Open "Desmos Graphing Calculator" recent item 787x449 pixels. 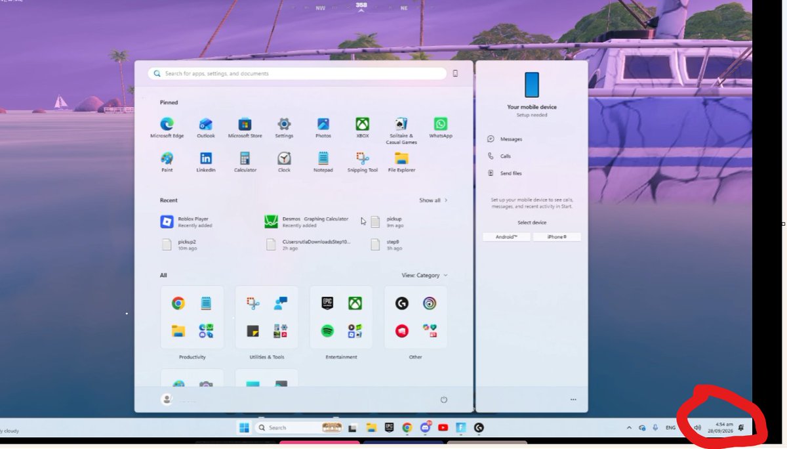[307, 222]
